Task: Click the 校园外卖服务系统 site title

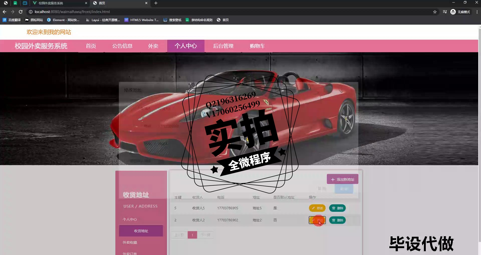Action: [x=41, y=46]
